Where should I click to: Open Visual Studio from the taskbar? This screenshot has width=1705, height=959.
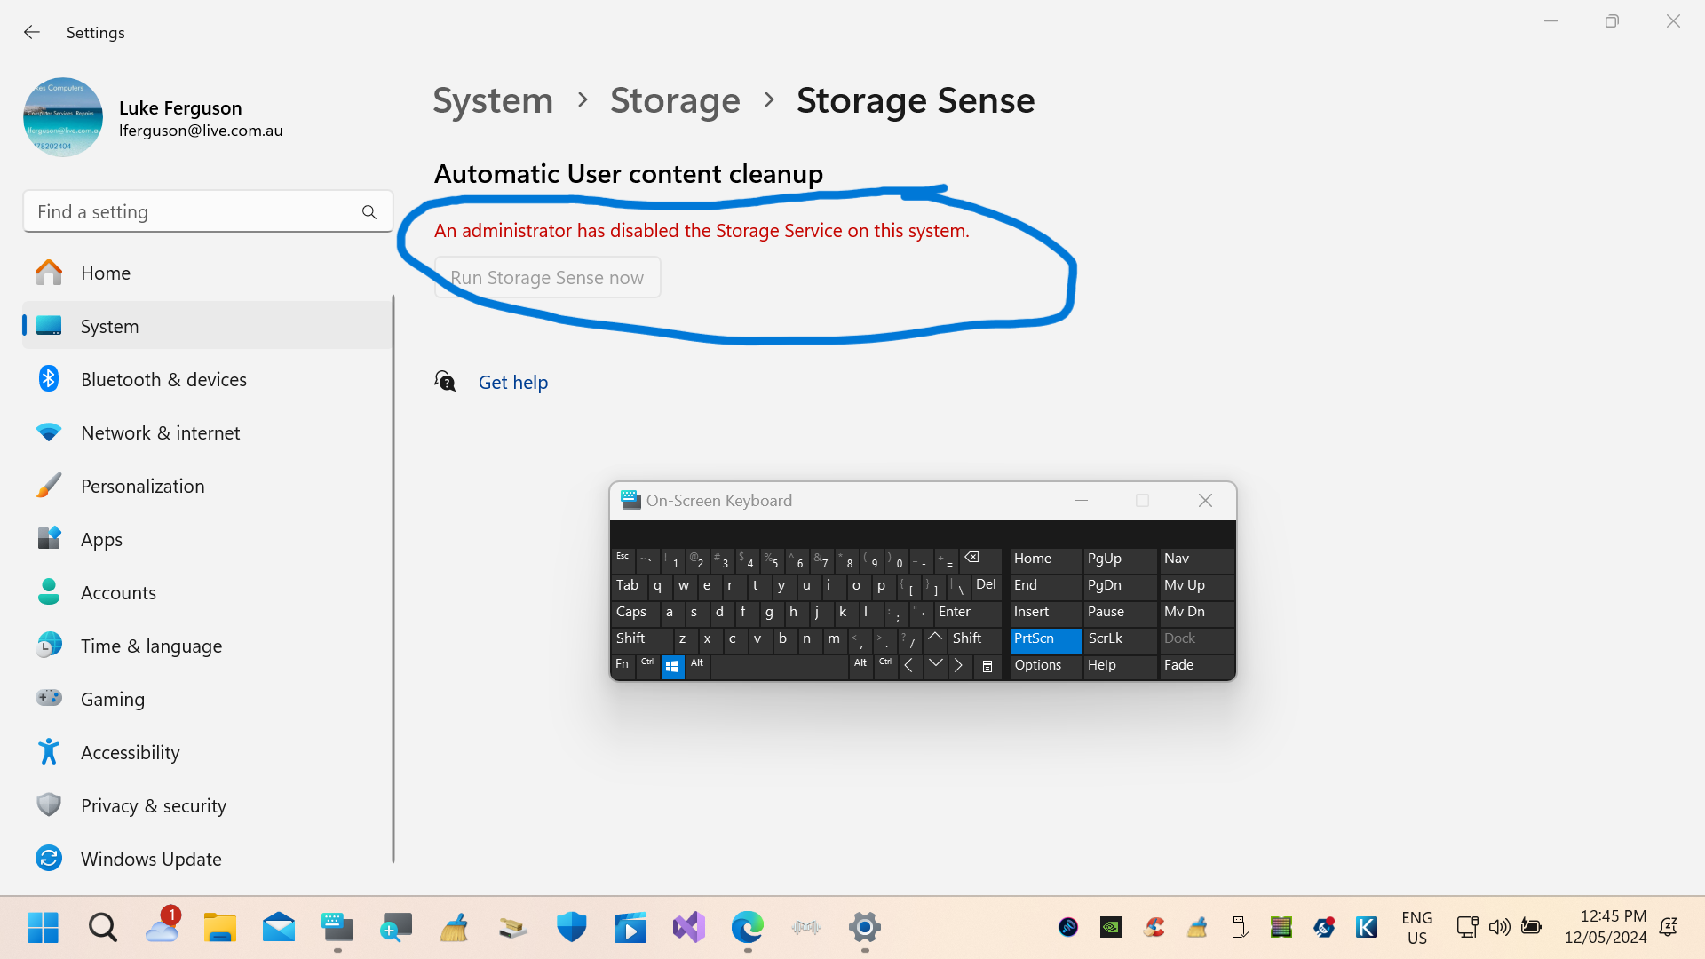[688, 927]
